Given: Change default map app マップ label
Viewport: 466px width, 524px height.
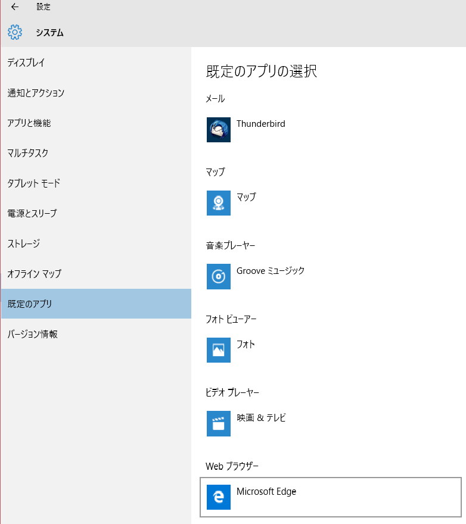Looking at the screenshot, I should pos(246,197).
